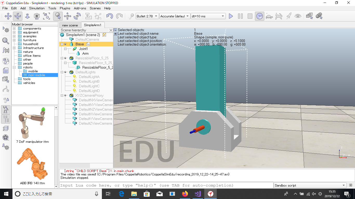Collapse the Joint1 node
The height and width of the screenshot is (199, 355).
(66, 49)
